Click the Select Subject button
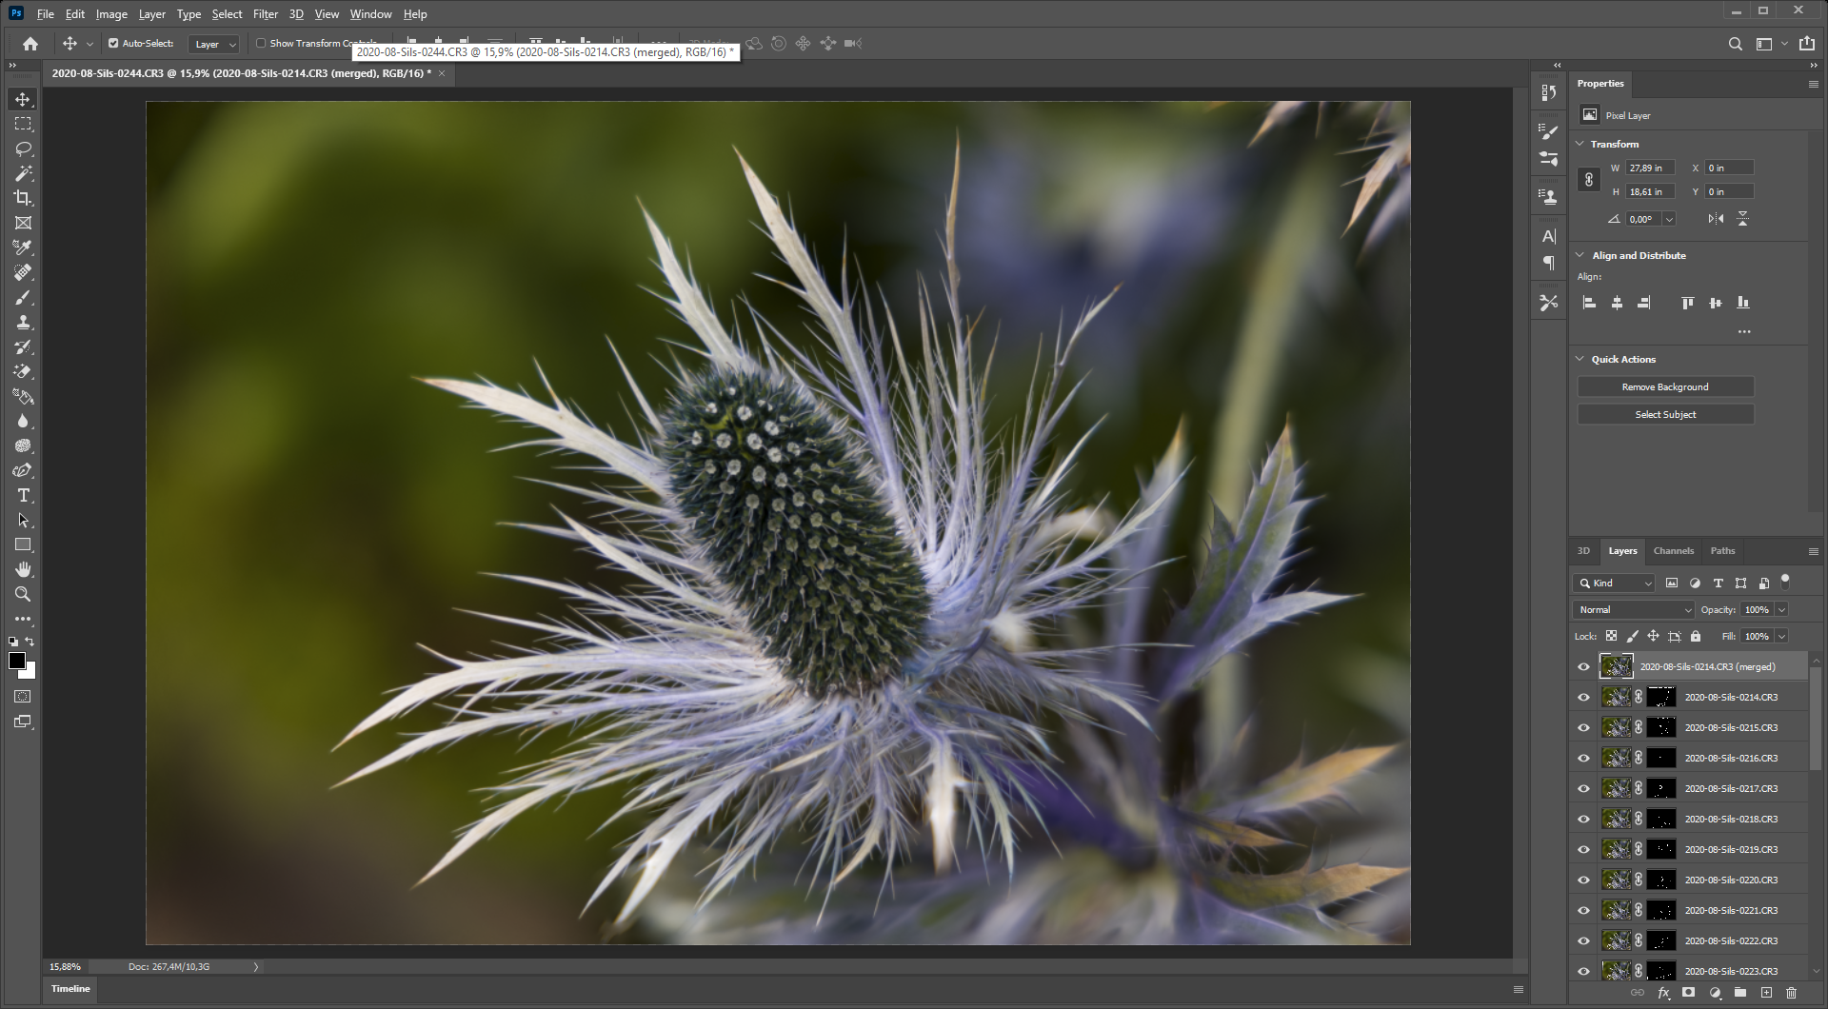The height and width of the screenshot is (1009, 1828). (1664, 415)
